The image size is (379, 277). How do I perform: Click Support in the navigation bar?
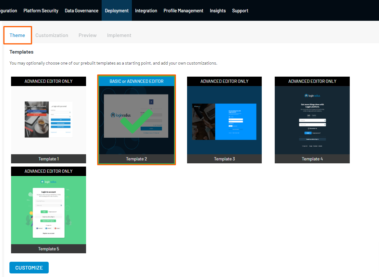point(240,11)
